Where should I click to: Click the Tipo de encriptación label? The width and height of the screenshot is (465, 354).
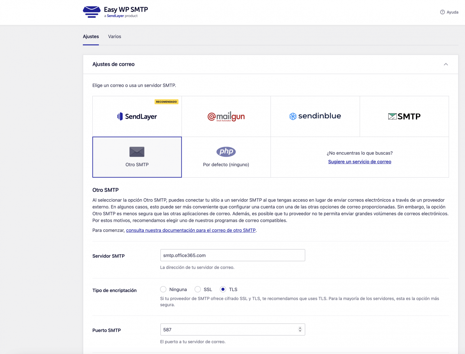114,290
